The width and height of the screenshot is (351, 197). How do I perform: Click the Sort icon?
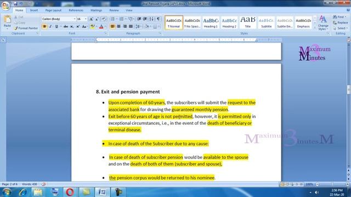click(x=151, y=19)
